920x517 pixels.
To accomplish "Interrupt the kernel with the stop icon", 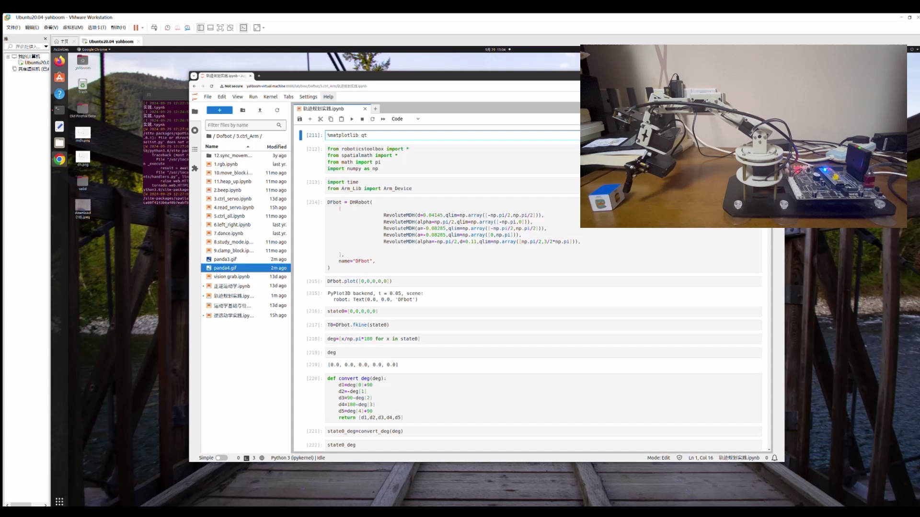I will pos(362,119).
